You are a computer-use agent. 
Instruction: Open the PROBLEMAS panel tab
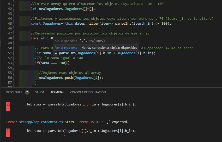(14, 92)
